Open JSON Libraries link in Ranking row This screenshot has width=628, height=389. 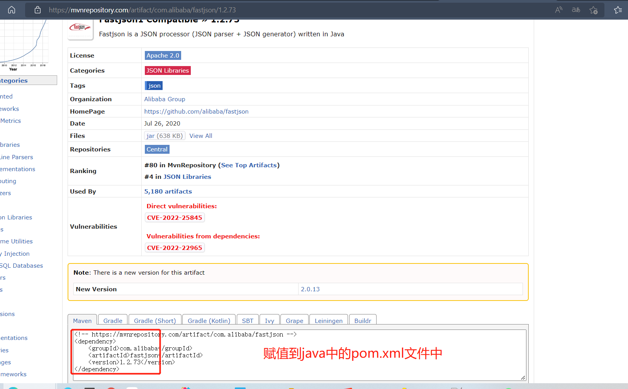tap(187, 177)
